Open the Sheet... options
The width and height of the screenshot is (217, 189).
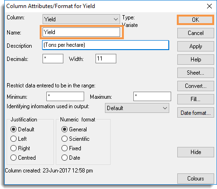[196, 73]
